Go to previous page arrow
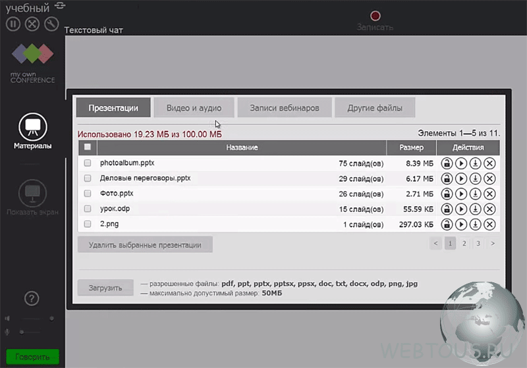This screenshot has width=527, height=368. point(435,243)
